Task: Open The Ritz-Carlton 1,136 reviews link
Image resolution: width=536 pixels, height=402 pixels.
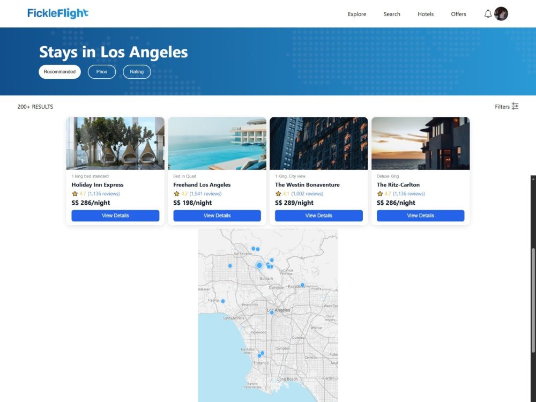Action: (x=409, y=194)
